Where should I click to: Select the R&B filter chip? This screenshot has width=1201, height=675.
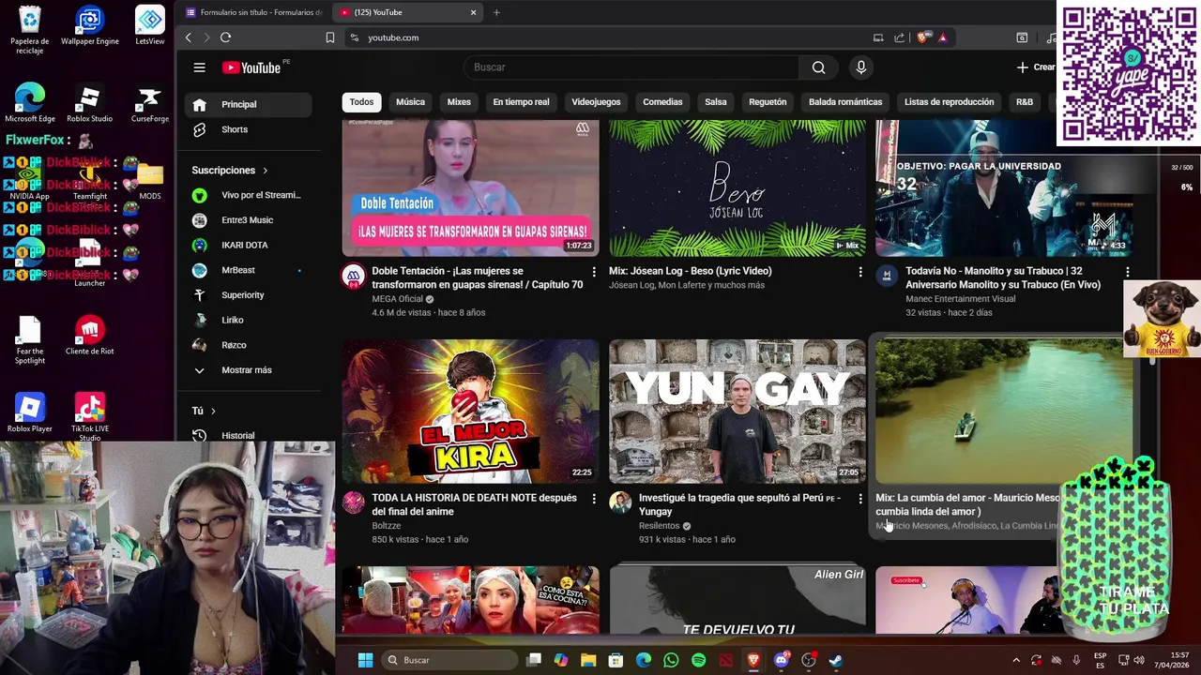(x=1025, y=102)
